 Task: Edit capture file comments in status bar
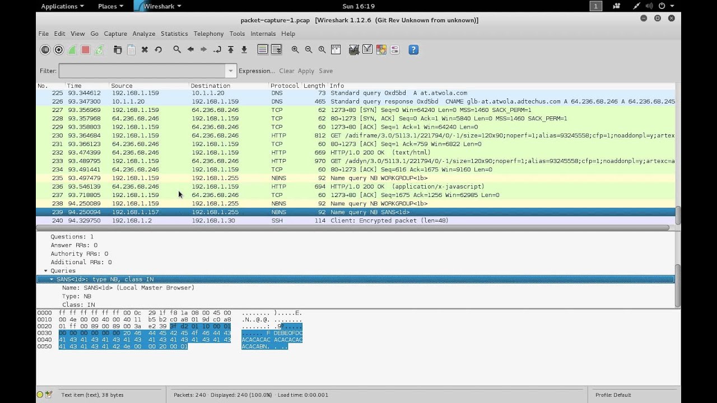pos(49,395)
